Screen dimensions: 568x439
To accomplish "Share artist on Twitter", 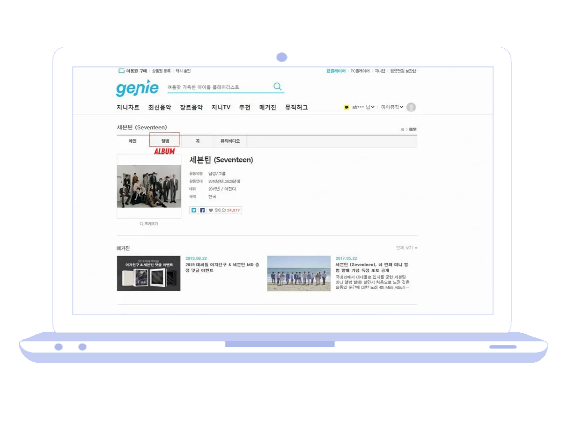I will [193, 211].
